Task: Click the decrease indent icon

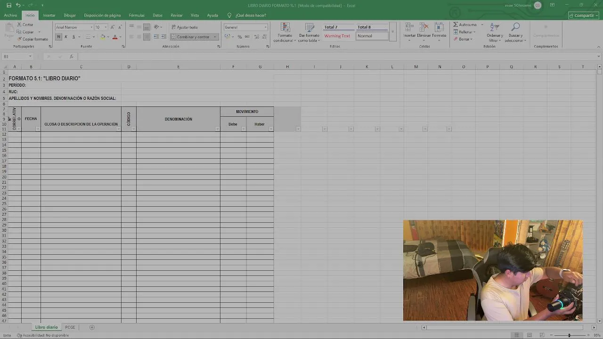Action: [x=156, y=37]
